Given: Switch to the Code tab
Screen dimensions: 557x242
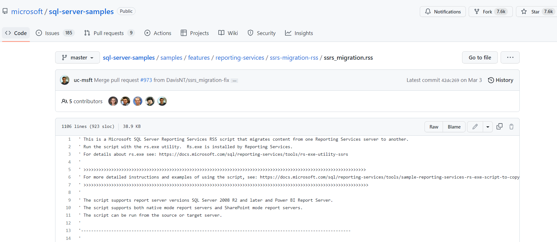Looking at the screenshot, I should 16,33.
